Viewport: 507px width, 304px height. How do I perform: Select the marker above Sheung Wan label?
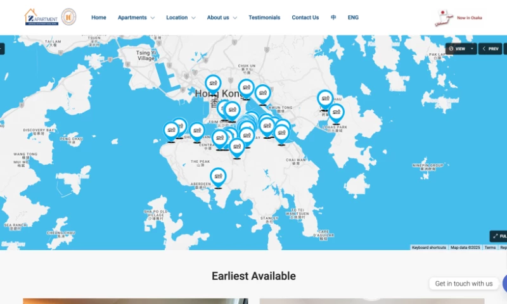pos(197,132)
